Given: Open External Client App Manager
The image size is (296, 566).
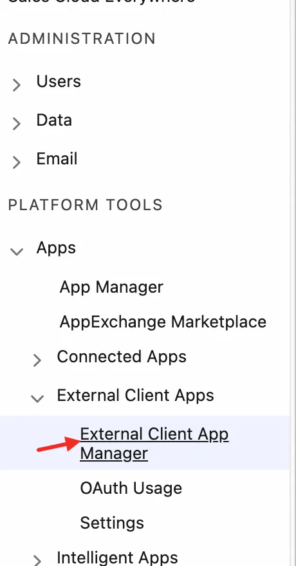Looking at the screenshot, I should (x=154, y=444).
